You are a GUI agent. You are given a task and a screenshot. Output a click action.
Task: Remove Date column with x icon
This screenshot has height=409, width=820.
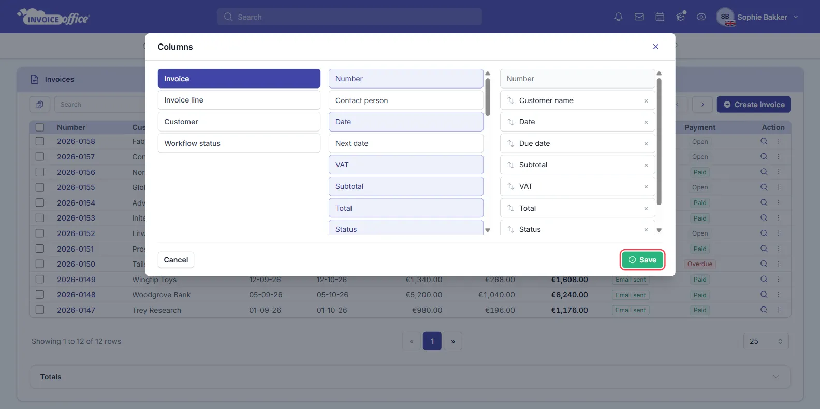pyautogui.click(x=646, y=122)
